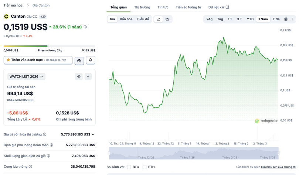Open the 1-year change info icon

tap(85, 27)
